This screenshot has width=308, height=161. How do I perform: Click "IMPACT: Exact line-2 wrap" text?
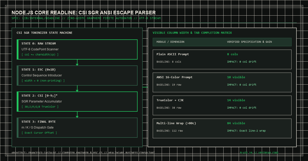tap(246, 131)
